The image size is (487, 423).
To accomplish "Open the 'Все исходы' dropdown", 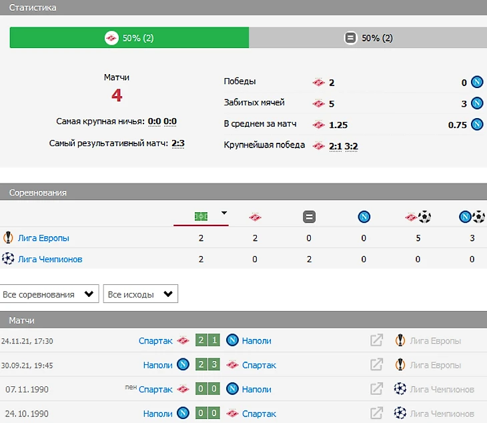I will tap(140, 294).
